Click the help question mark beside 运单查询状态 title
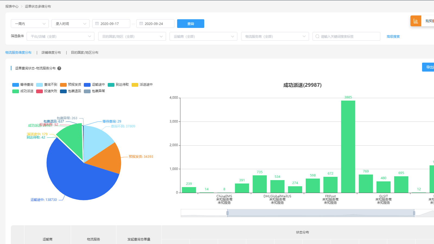Screen dimensions: 434x244 59,68
